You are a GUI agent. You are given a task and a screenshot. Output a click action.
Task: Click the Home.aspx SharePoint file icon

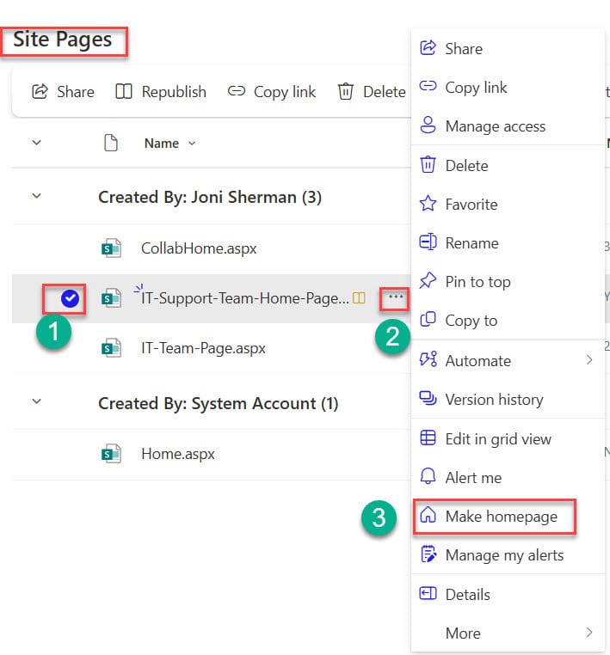point(111,454)
